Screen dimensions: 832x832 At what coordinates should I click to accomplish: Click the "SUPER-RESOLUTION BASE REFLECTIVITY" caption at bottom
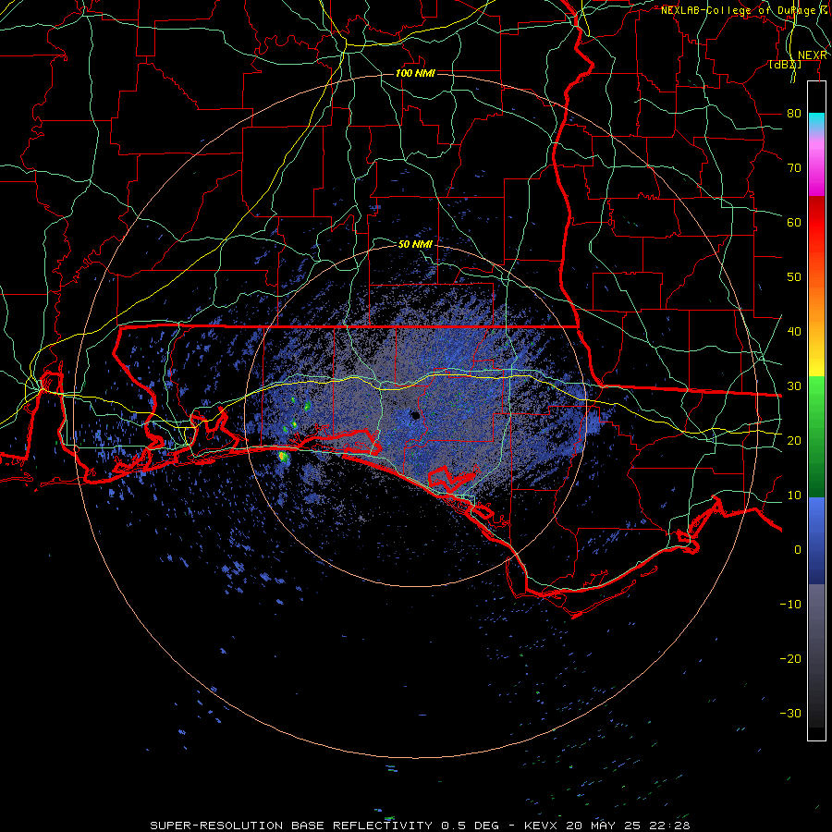291,826
